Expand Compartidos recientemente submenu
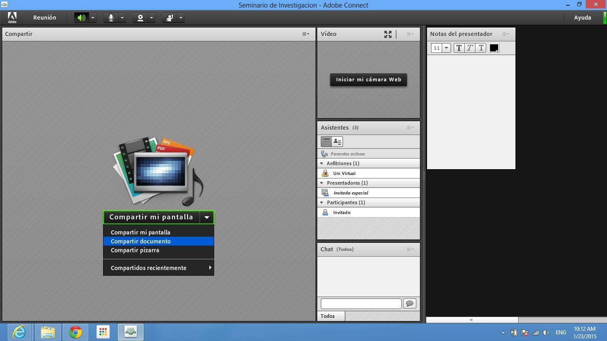The height and width of the screenshot is (341, 607). pos(159,268)
